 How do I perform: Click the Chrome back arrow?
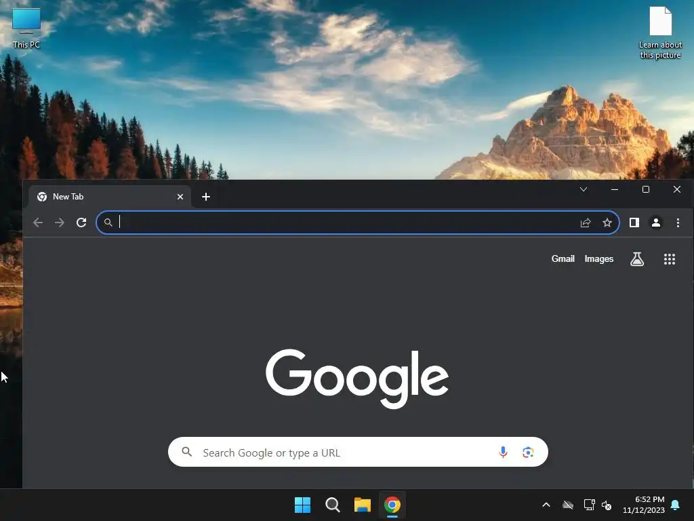coord(38,223)
